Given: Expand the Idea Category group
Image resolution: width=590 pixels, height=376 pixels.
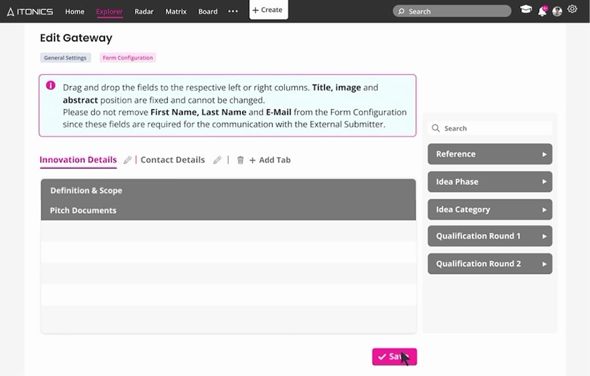Looking at the screenshot, I should (x=490, y=209).
